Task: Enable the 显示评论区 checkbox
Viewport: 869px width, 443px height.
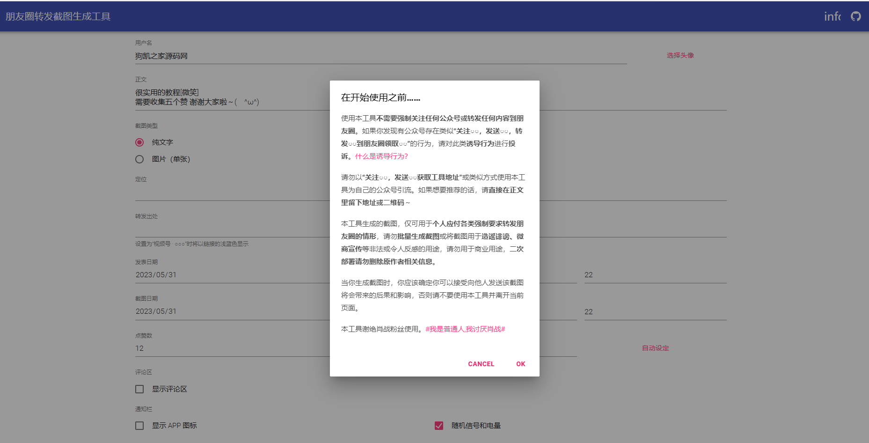Action: pyautogui.click(x=139, y=389)
